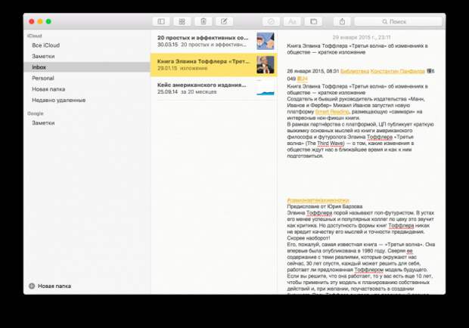Open the Библиотека link in the note
Viewport: 469px width, 328px height.
click(x=355, y=71)
